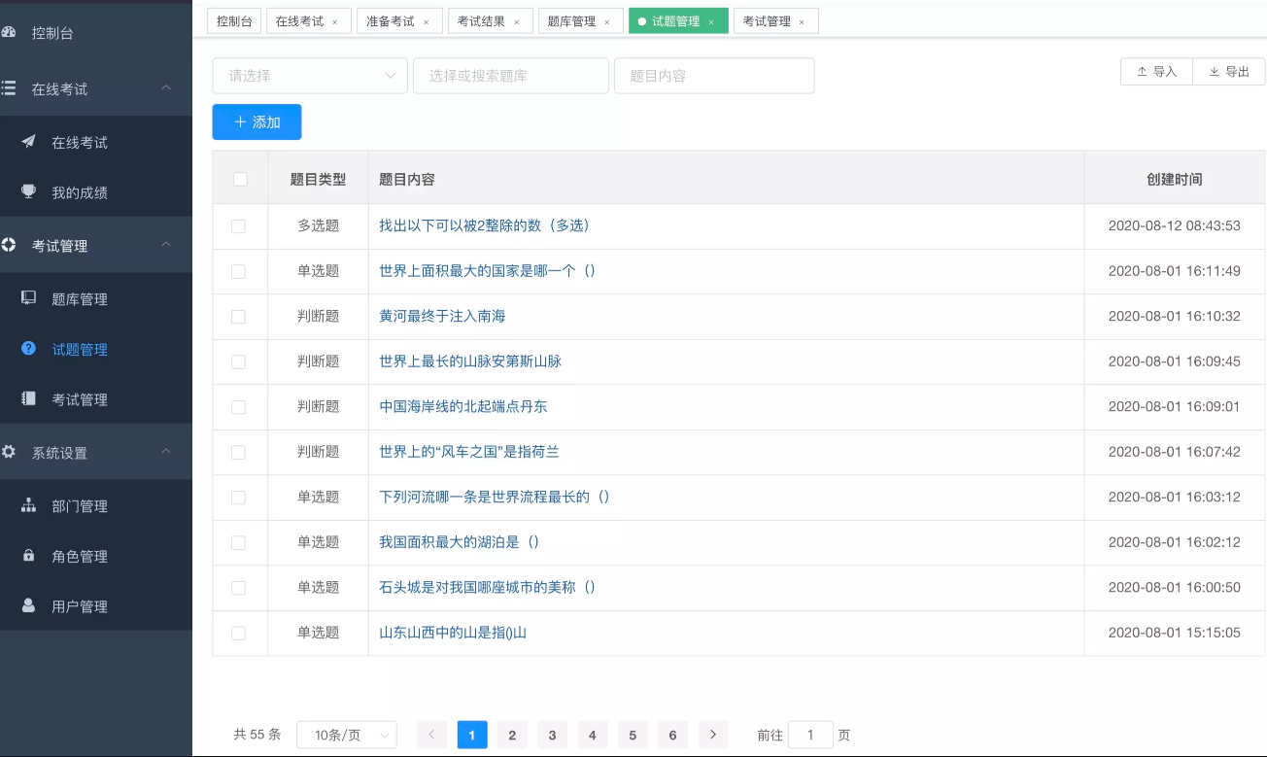Click the 创建时间 column header
This screenshot has height=757, width=1267.
tap(1175, 179)
